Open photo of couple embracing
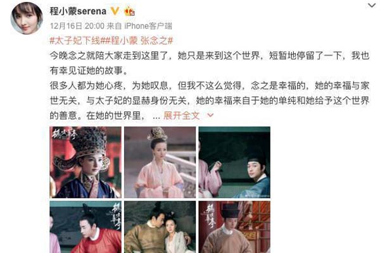 coord(160,227)
